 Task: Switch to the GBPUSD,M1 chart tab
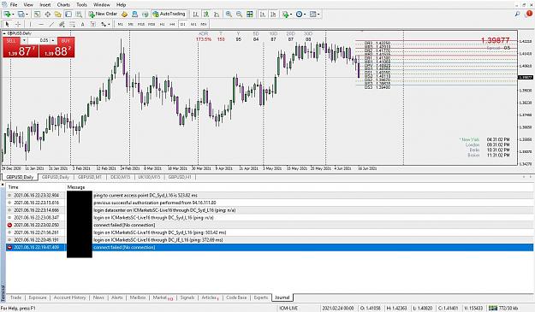(x=90, y=177)
